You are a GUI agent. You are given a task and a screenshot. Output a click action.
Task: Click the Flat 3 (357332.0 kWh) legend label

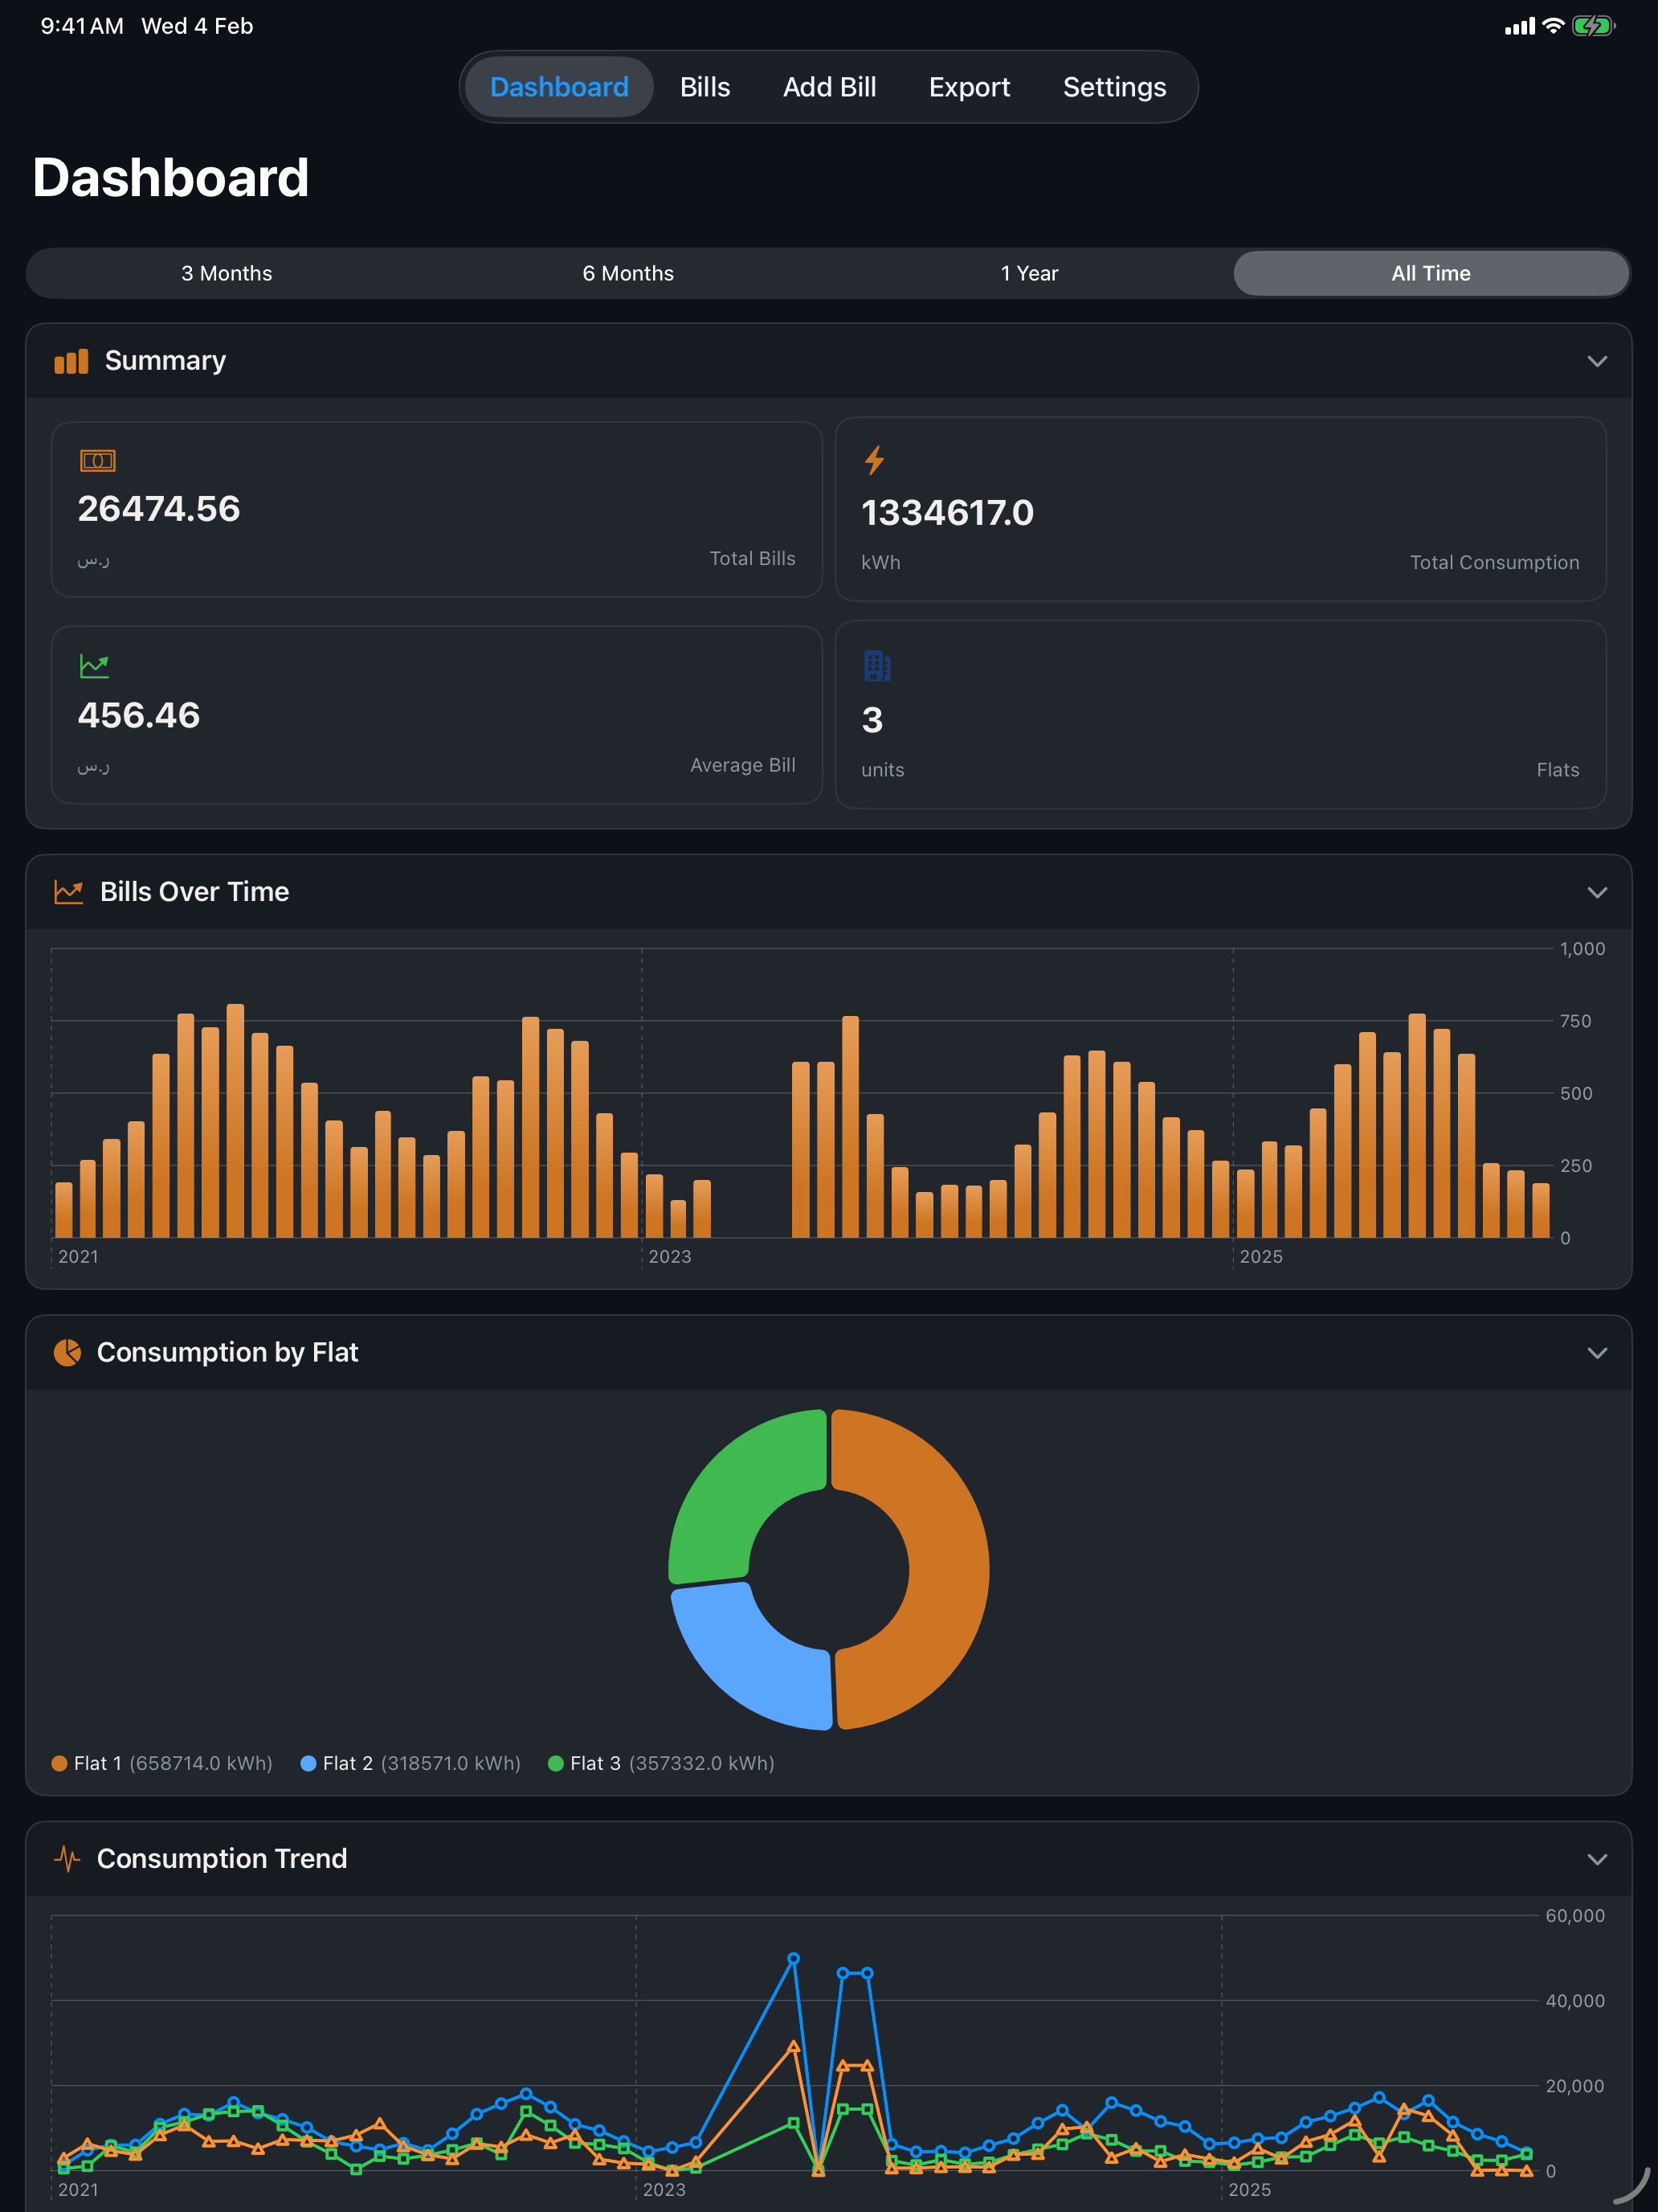[672, 1763]
